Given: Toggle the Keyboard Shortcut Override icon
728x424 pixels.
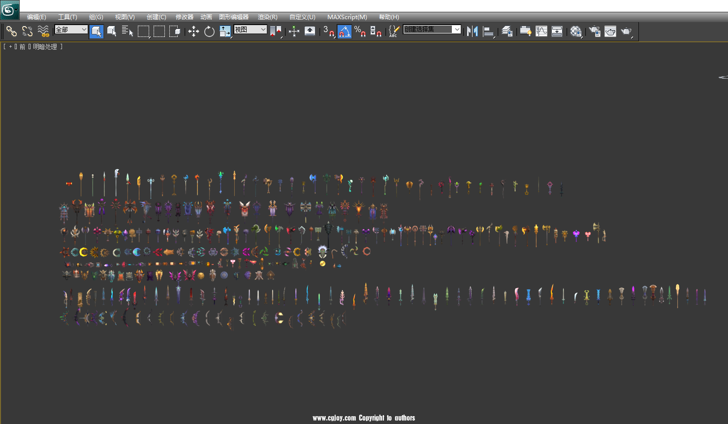Looking at the screenshot, I should coord(310,31).
